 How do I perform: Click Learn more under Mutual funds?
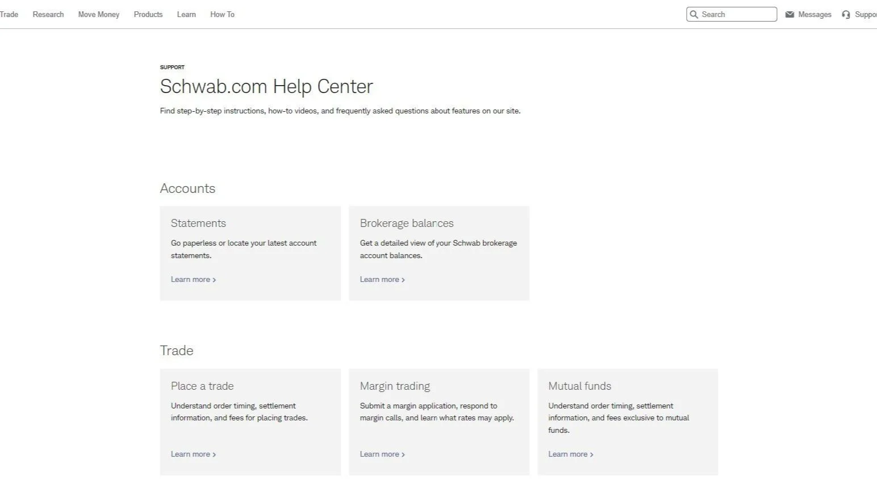coord(571,454)
